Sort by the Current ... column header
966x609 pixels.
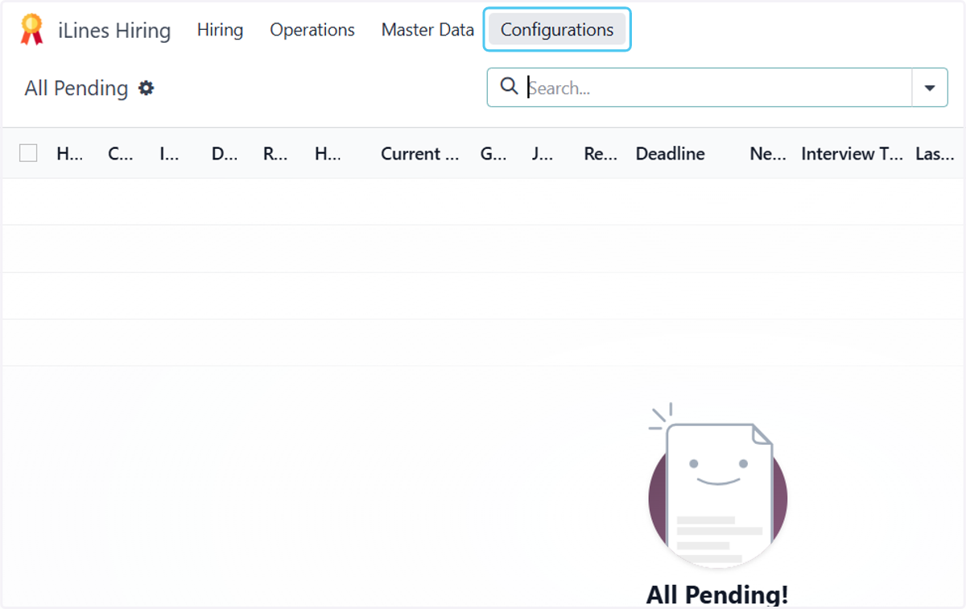(420, 153)
